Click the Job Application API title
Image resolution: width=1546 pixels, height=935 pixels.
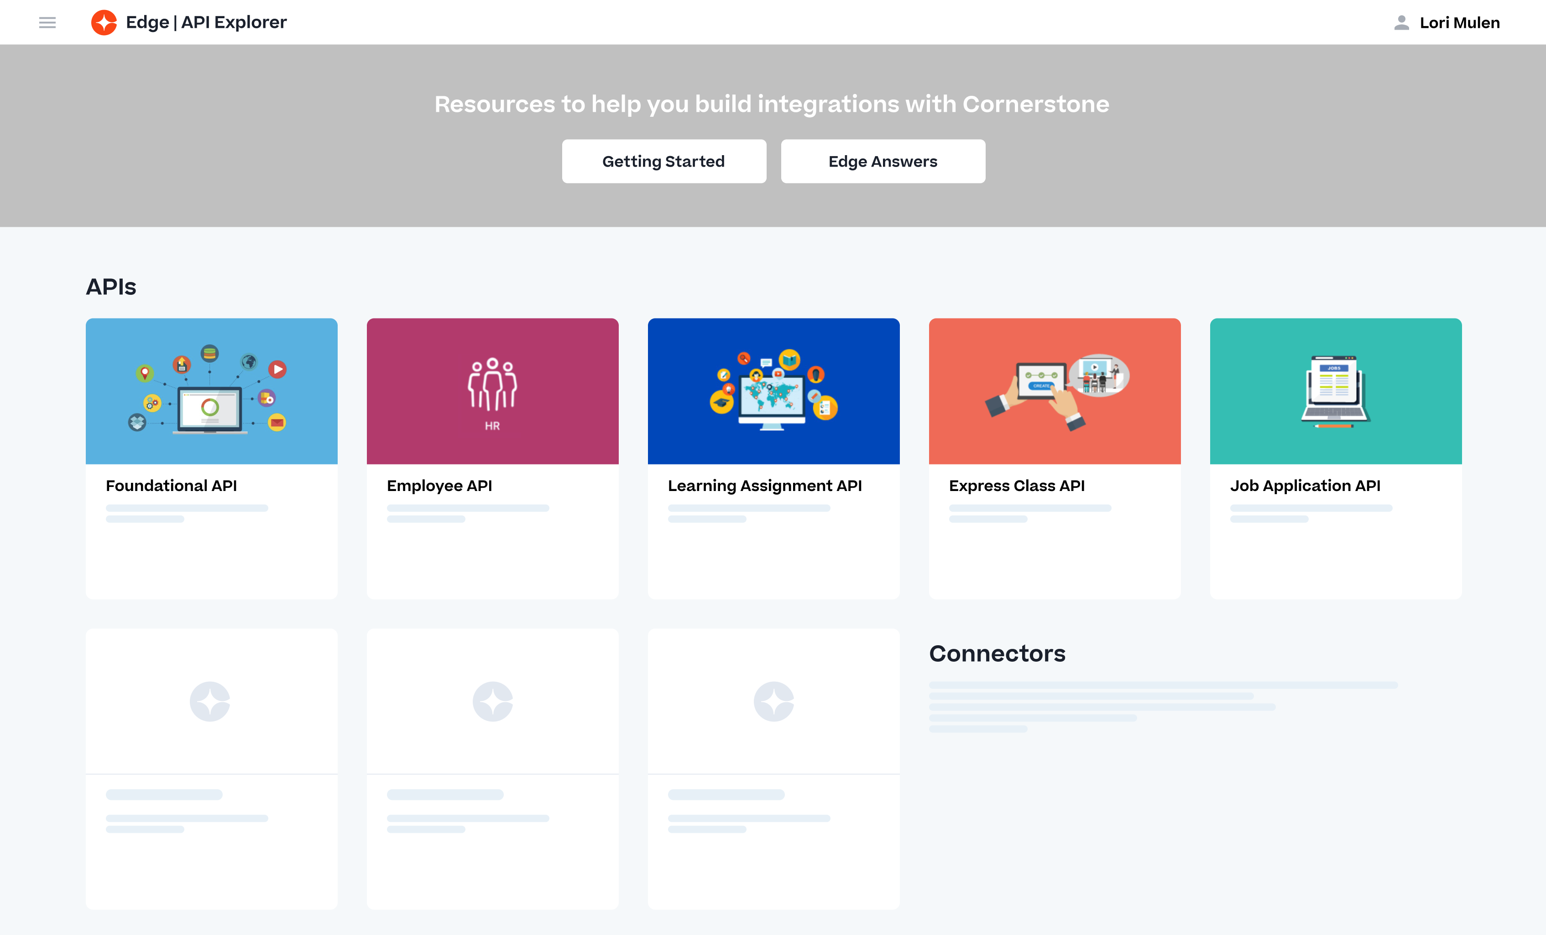pos(1305,486)
